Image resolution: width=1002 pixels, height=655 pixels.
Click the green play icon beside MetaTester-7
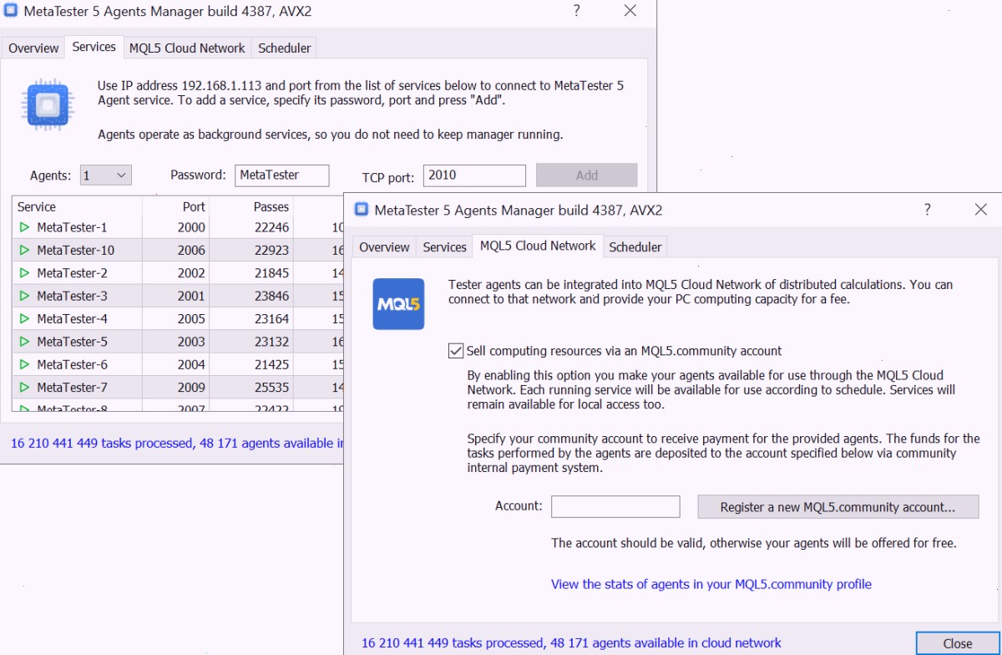tap(24, 388)
